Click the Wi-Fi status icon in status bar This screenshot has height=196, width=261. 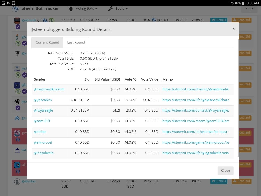232,3
